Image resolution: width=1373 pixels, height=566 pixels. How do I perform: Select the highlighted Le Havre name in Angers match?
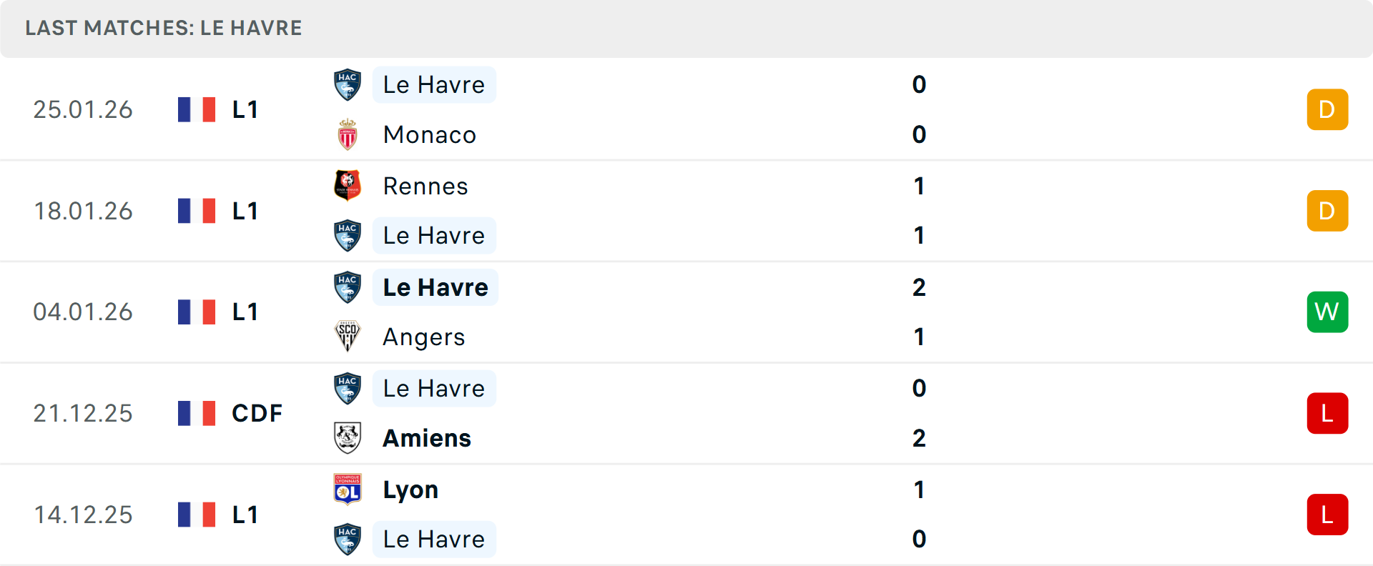coord(435,287)
